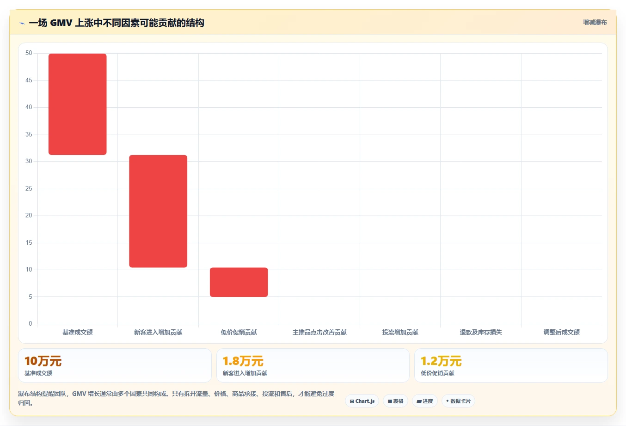Click the y-axis value 25
The height and width of the screenshot is (426, 626).
click(29, 189)
